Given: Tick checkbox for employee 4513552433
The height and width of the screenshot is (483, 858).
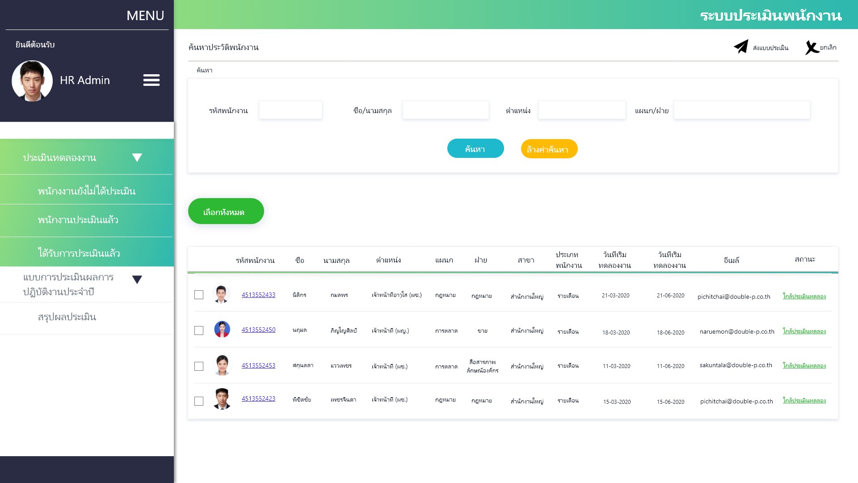Looking at the screenshot, I should click(x=199, y=295).
